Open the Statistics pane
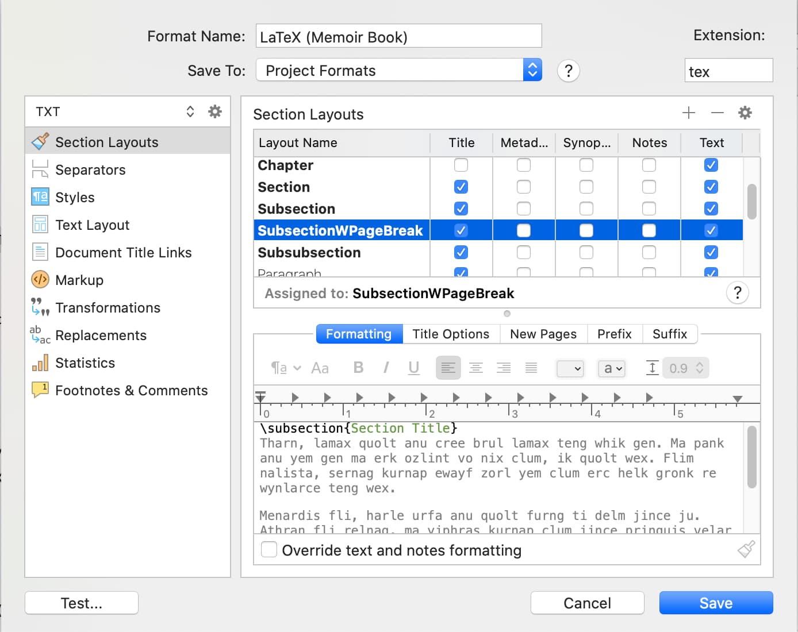Viewport: 798px width, 632px height. coord(128,363)
